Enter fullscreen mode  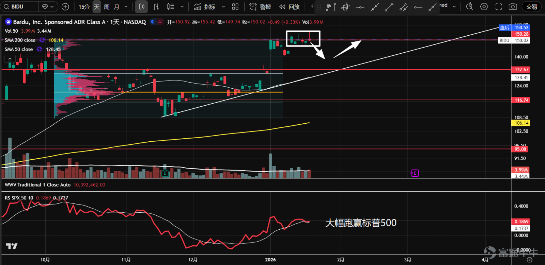pyautogui.click(x=499, y=6)
